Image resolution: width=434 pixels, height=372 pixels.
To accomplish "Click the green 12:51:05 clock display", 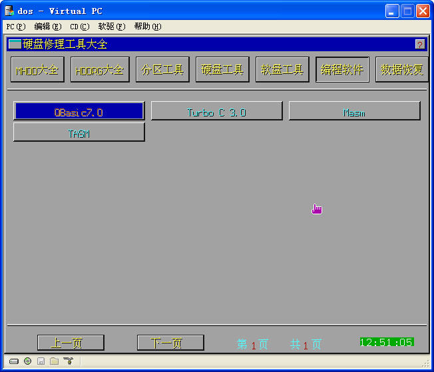I will (x=387, y=342).
